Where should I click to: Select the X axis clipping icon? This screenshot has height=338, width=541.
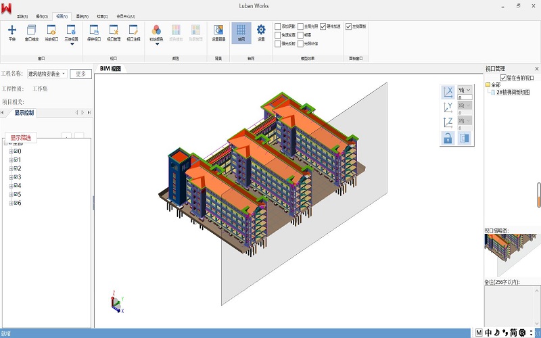coord(448,92)
